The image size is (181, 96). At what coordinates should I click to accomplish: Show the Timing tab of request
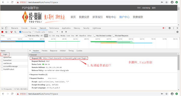[71, 51]
